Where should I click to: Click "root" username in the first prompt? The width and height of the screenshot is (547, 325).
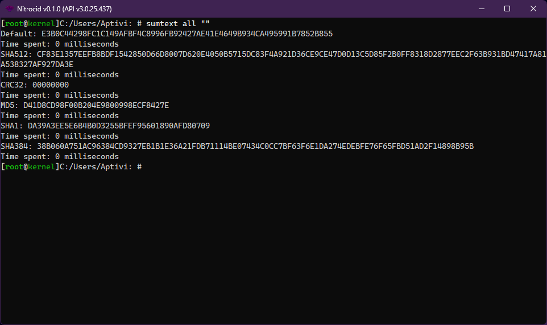tap(14, 23)
